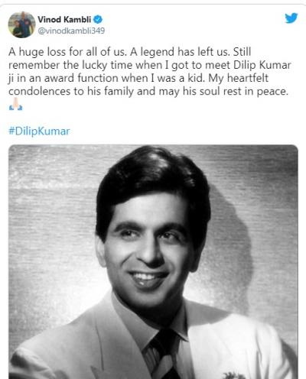Open the #DilipKumar hashtag
Screen dimensions: 306x379
39,131
